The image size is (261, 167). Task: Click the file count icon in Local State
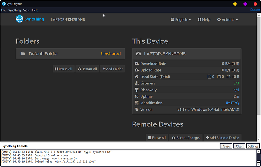point(209,77)
